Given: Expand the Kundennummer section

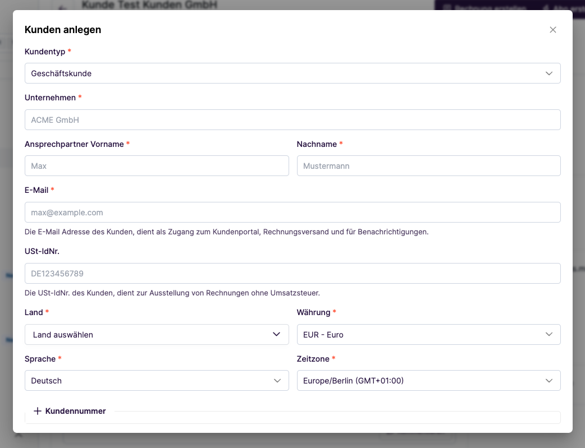Looking at the screenshot, I should click(x=70, y=411).
